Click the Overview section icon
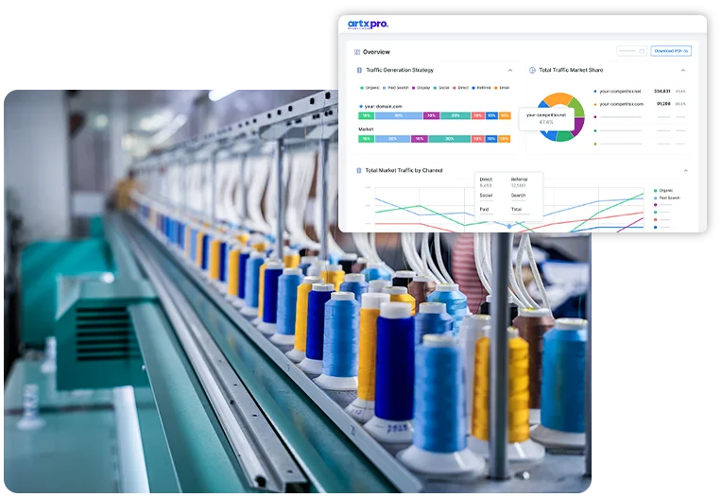722x497 pixels. 356,52
